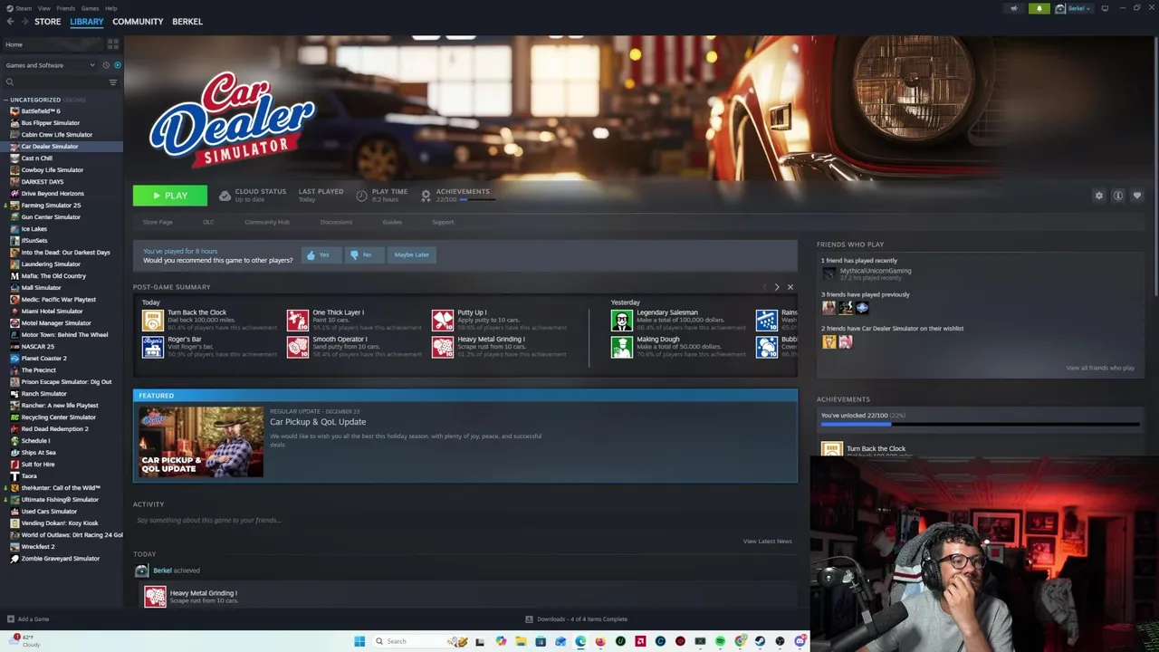The height and width of the screenshot is (652, 1159).
Task: Open the Discussions link
Action: [x=336, y=222]
